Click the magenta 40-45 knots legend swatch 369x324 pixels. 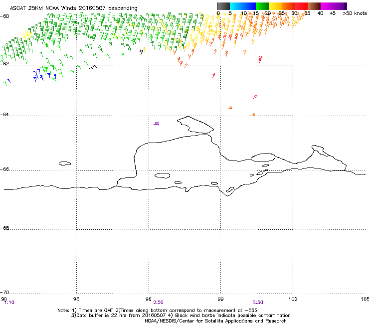327,6
